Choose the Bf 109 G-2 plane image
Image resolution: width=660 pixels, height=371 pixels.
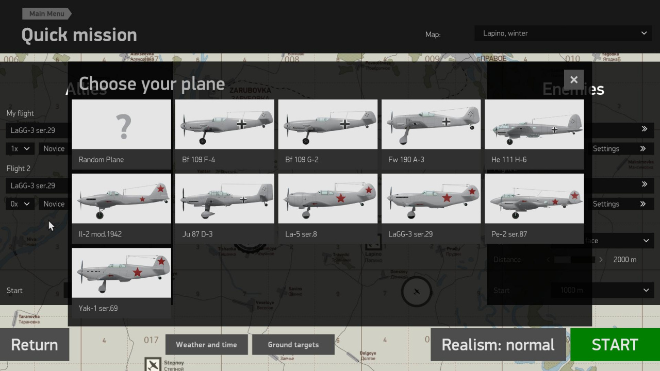[327, 124]
